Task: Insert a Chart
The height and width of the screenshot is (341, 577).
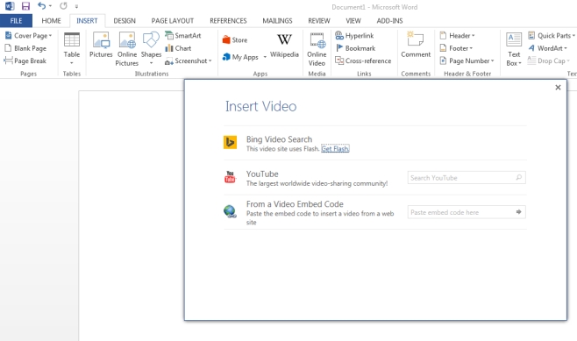Action: 178,48
